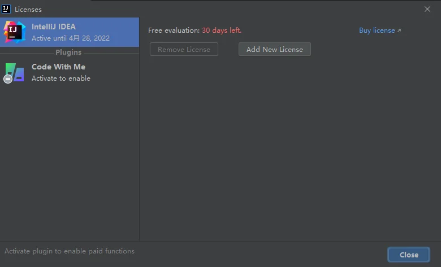The height and width of the screenshot is (267, 441).
Task: Click 'Activate plugin to enable paid functions' text
Action: (70, 251)
